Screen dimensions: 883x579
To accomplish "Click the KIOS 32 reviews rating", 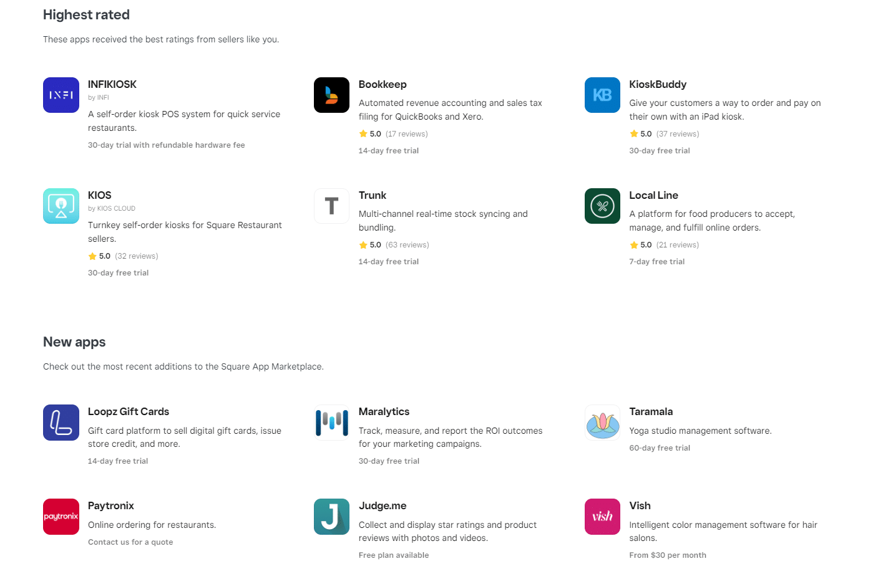I will click(x=123, y=256).
